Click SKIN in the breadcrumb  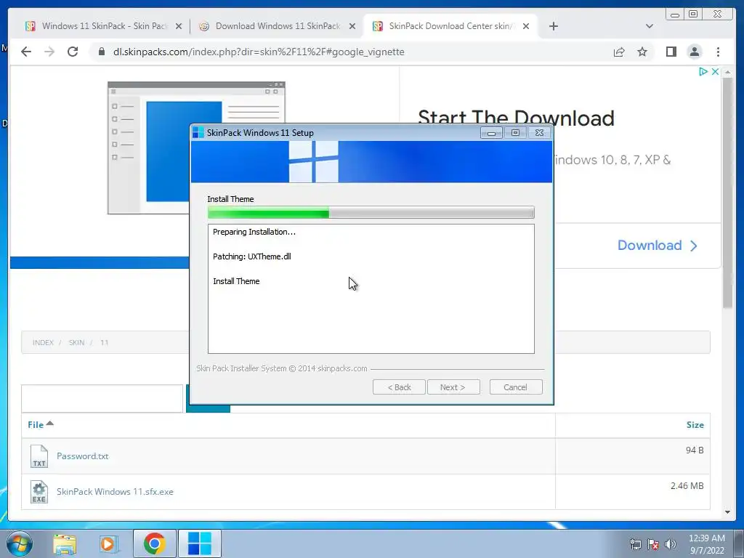(x=76, y=343)
